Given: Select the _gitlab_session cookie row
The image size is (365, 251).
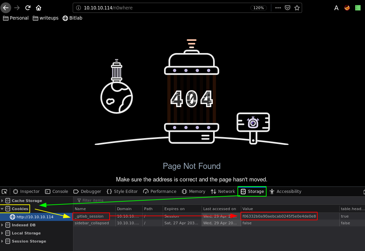Looking at the screenshot, I should click(x=92, y=216).
